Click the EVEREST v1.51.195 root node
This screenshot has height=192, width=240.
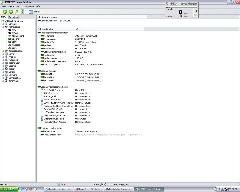point(14,21)
